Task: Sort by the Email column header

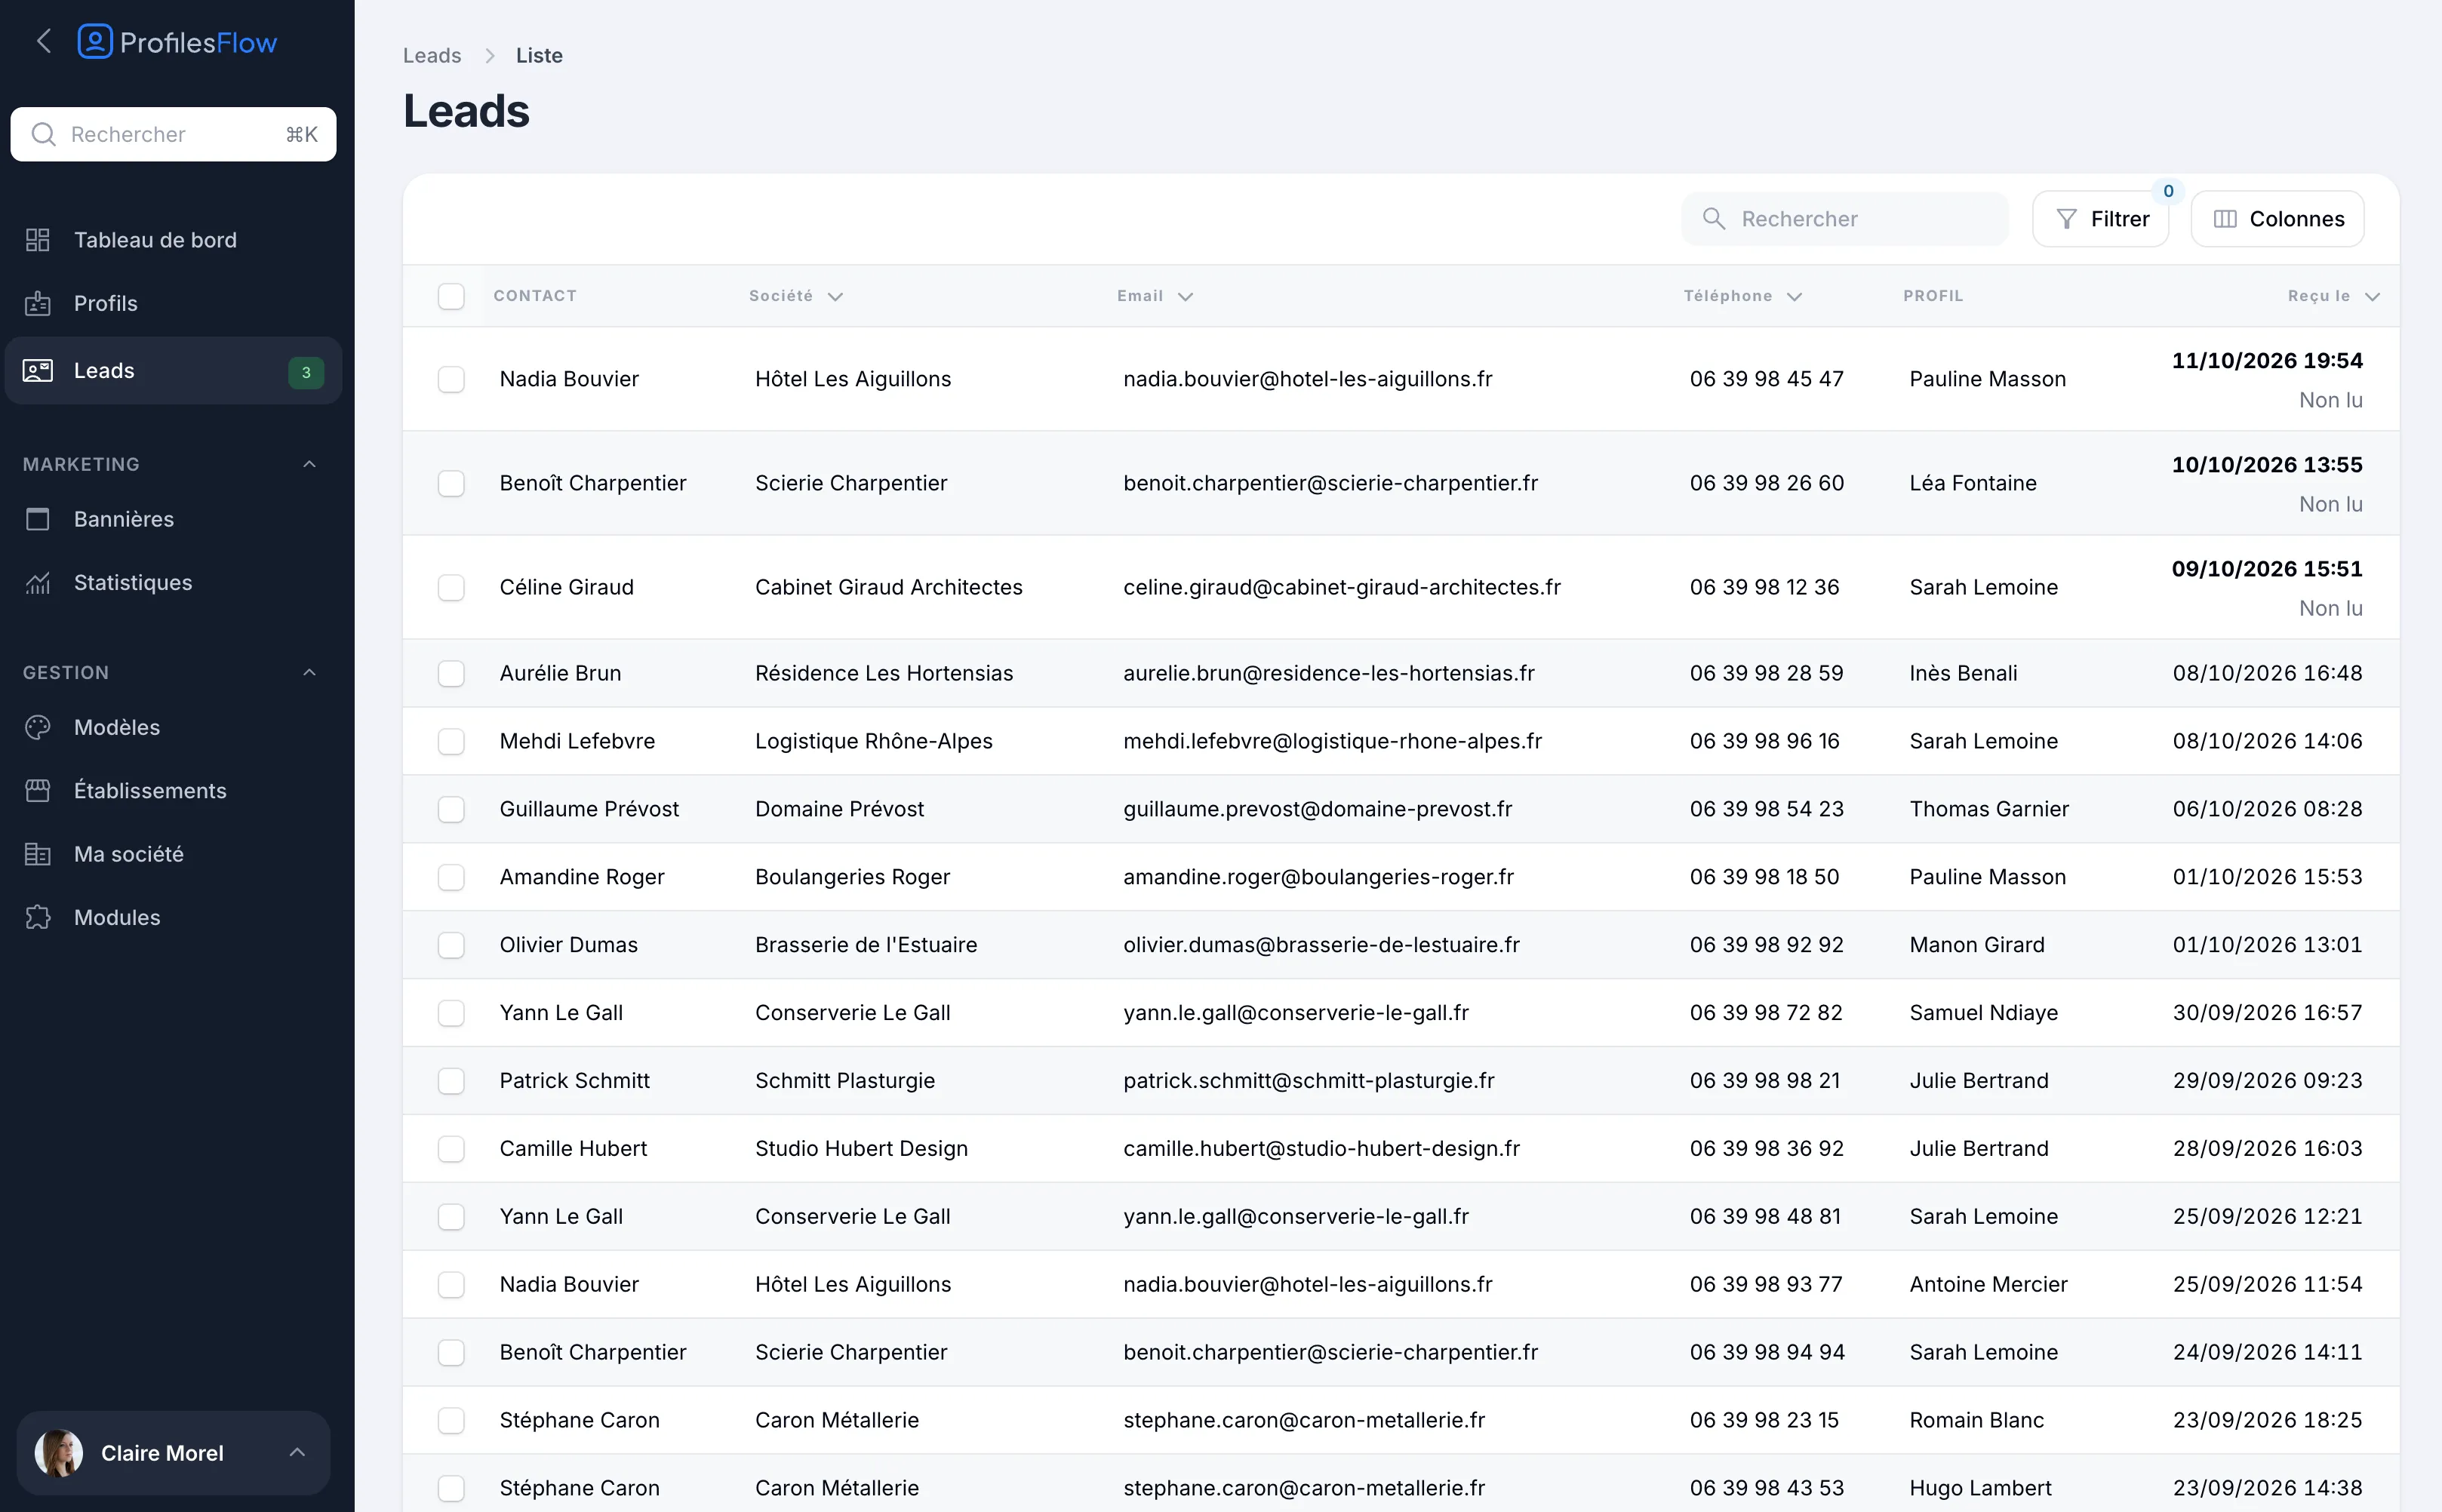Action: [1155, 296]
